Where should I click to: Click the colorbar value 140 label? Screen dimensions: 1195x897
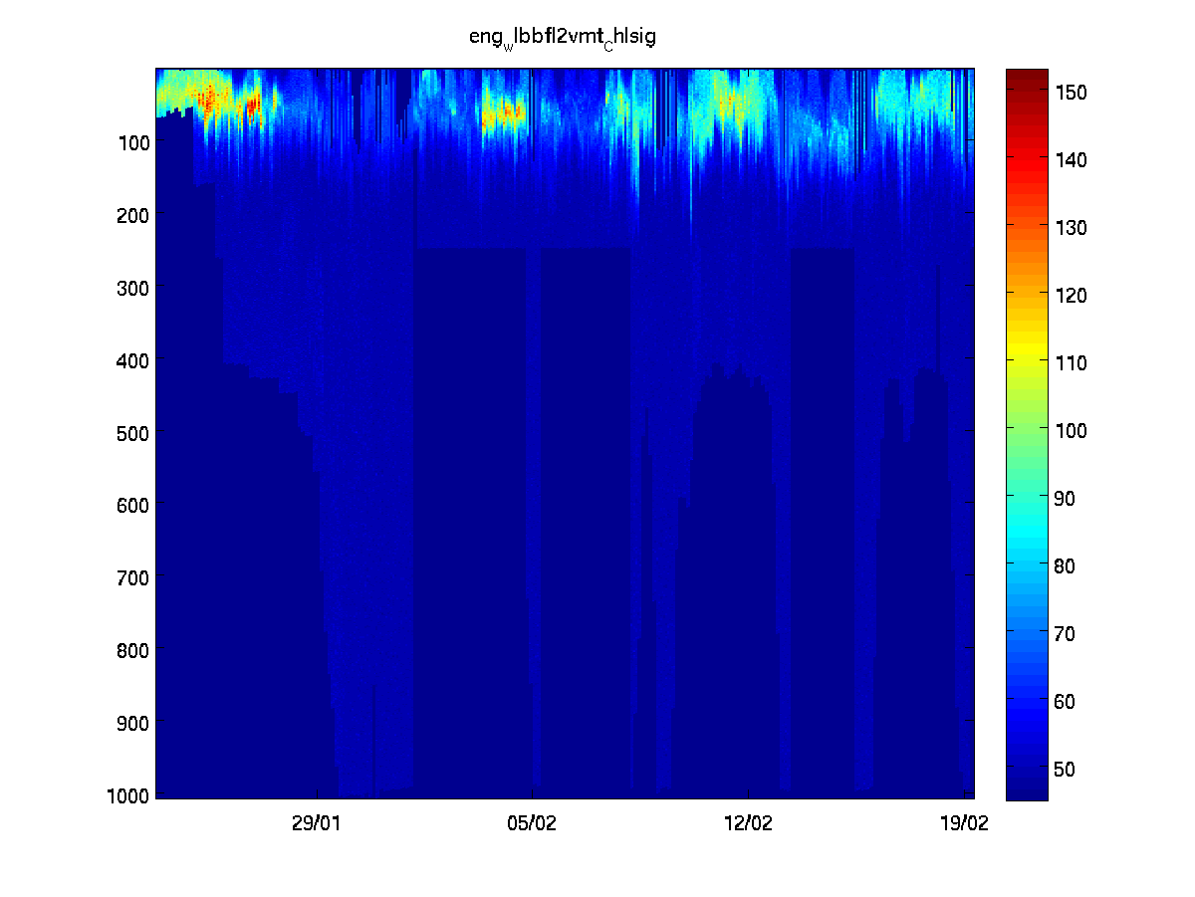pos(1071,160)
